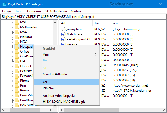Expand the MSF tree node
167x113 pixels.
[12, 22]
